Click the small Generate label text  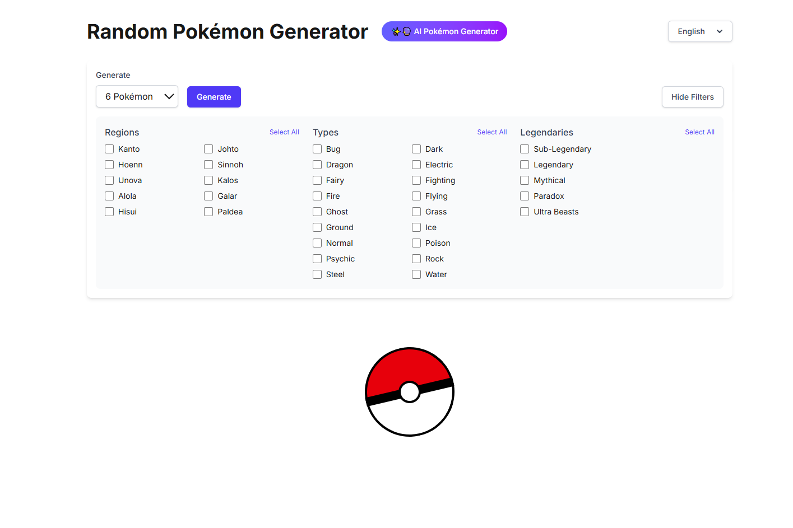113,75
